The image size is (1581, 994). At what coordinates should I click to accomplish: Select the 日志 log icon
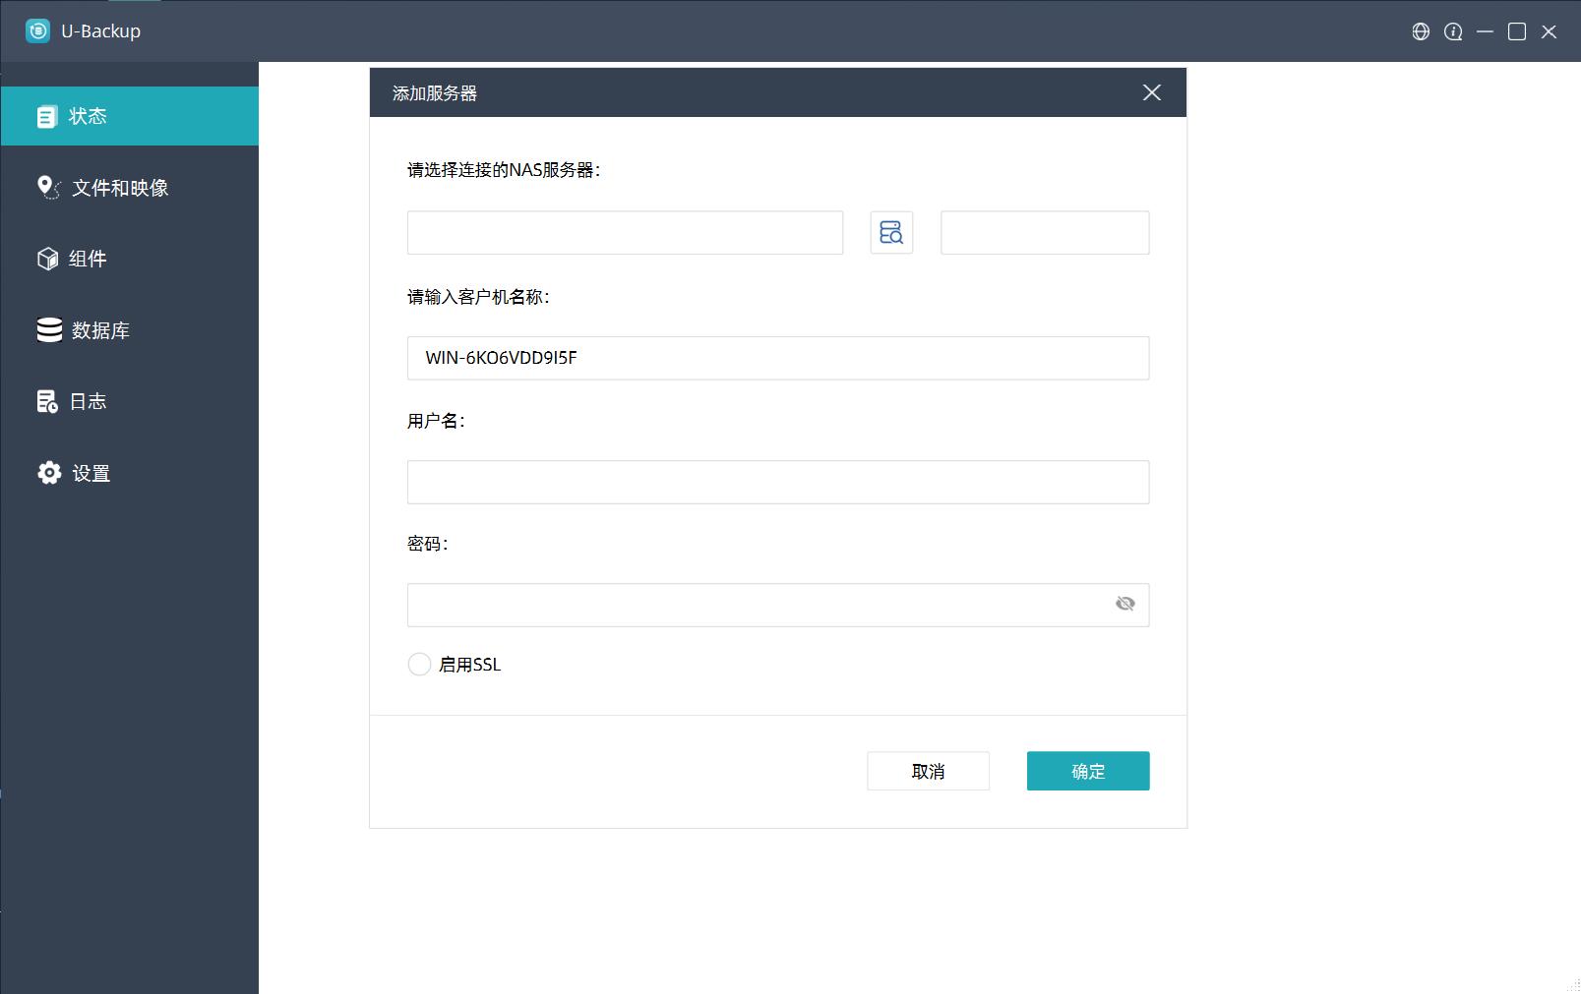tap(47, 401)
